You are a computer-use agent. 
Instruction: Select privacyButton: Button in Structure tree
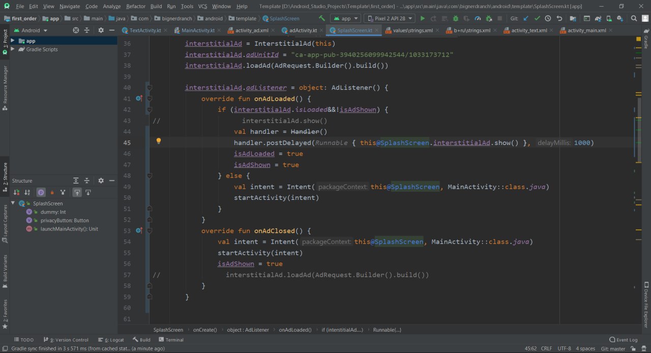65,220
